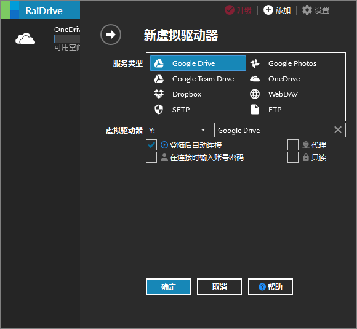Viewport: 357px width, 329px height.
Task: Enable 在连接时输入账号密码 checkbox
Action: coord(151,157)
